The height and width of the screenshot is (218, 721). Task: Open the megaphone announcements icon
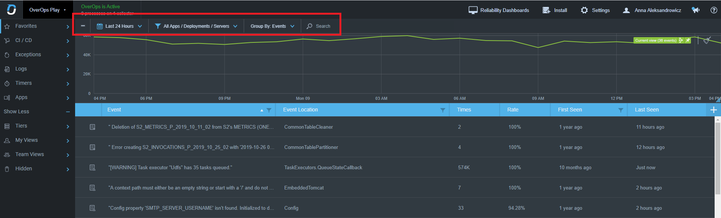coord(695,10)
